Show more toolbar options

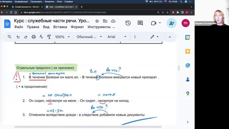[x=135, y=37]
